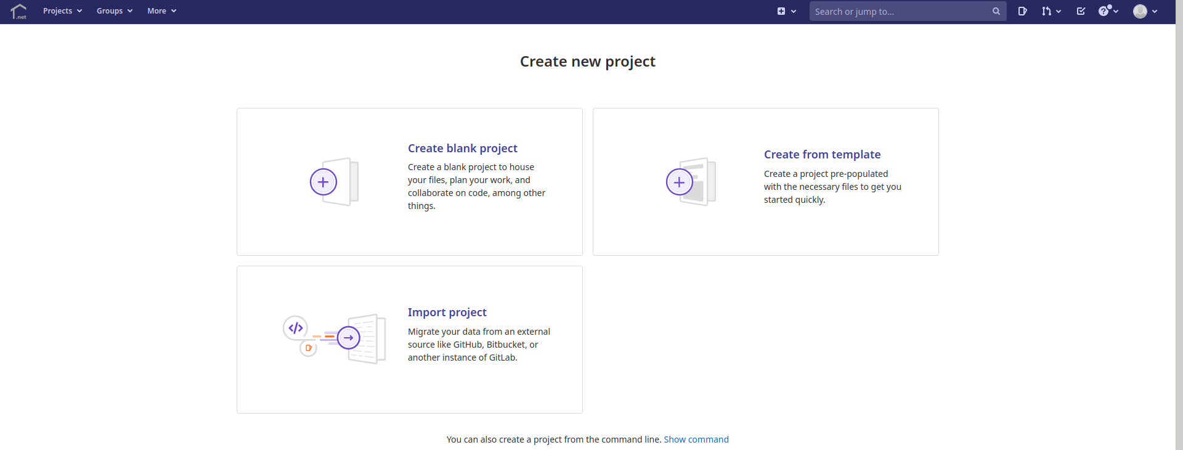This screenshot has width=1183, height=450.
Task: Click the Show command link
Action: click(696, 440)
